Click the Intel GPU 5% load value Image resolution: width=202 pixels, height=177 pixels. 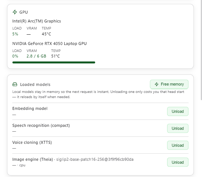[15, 34]
